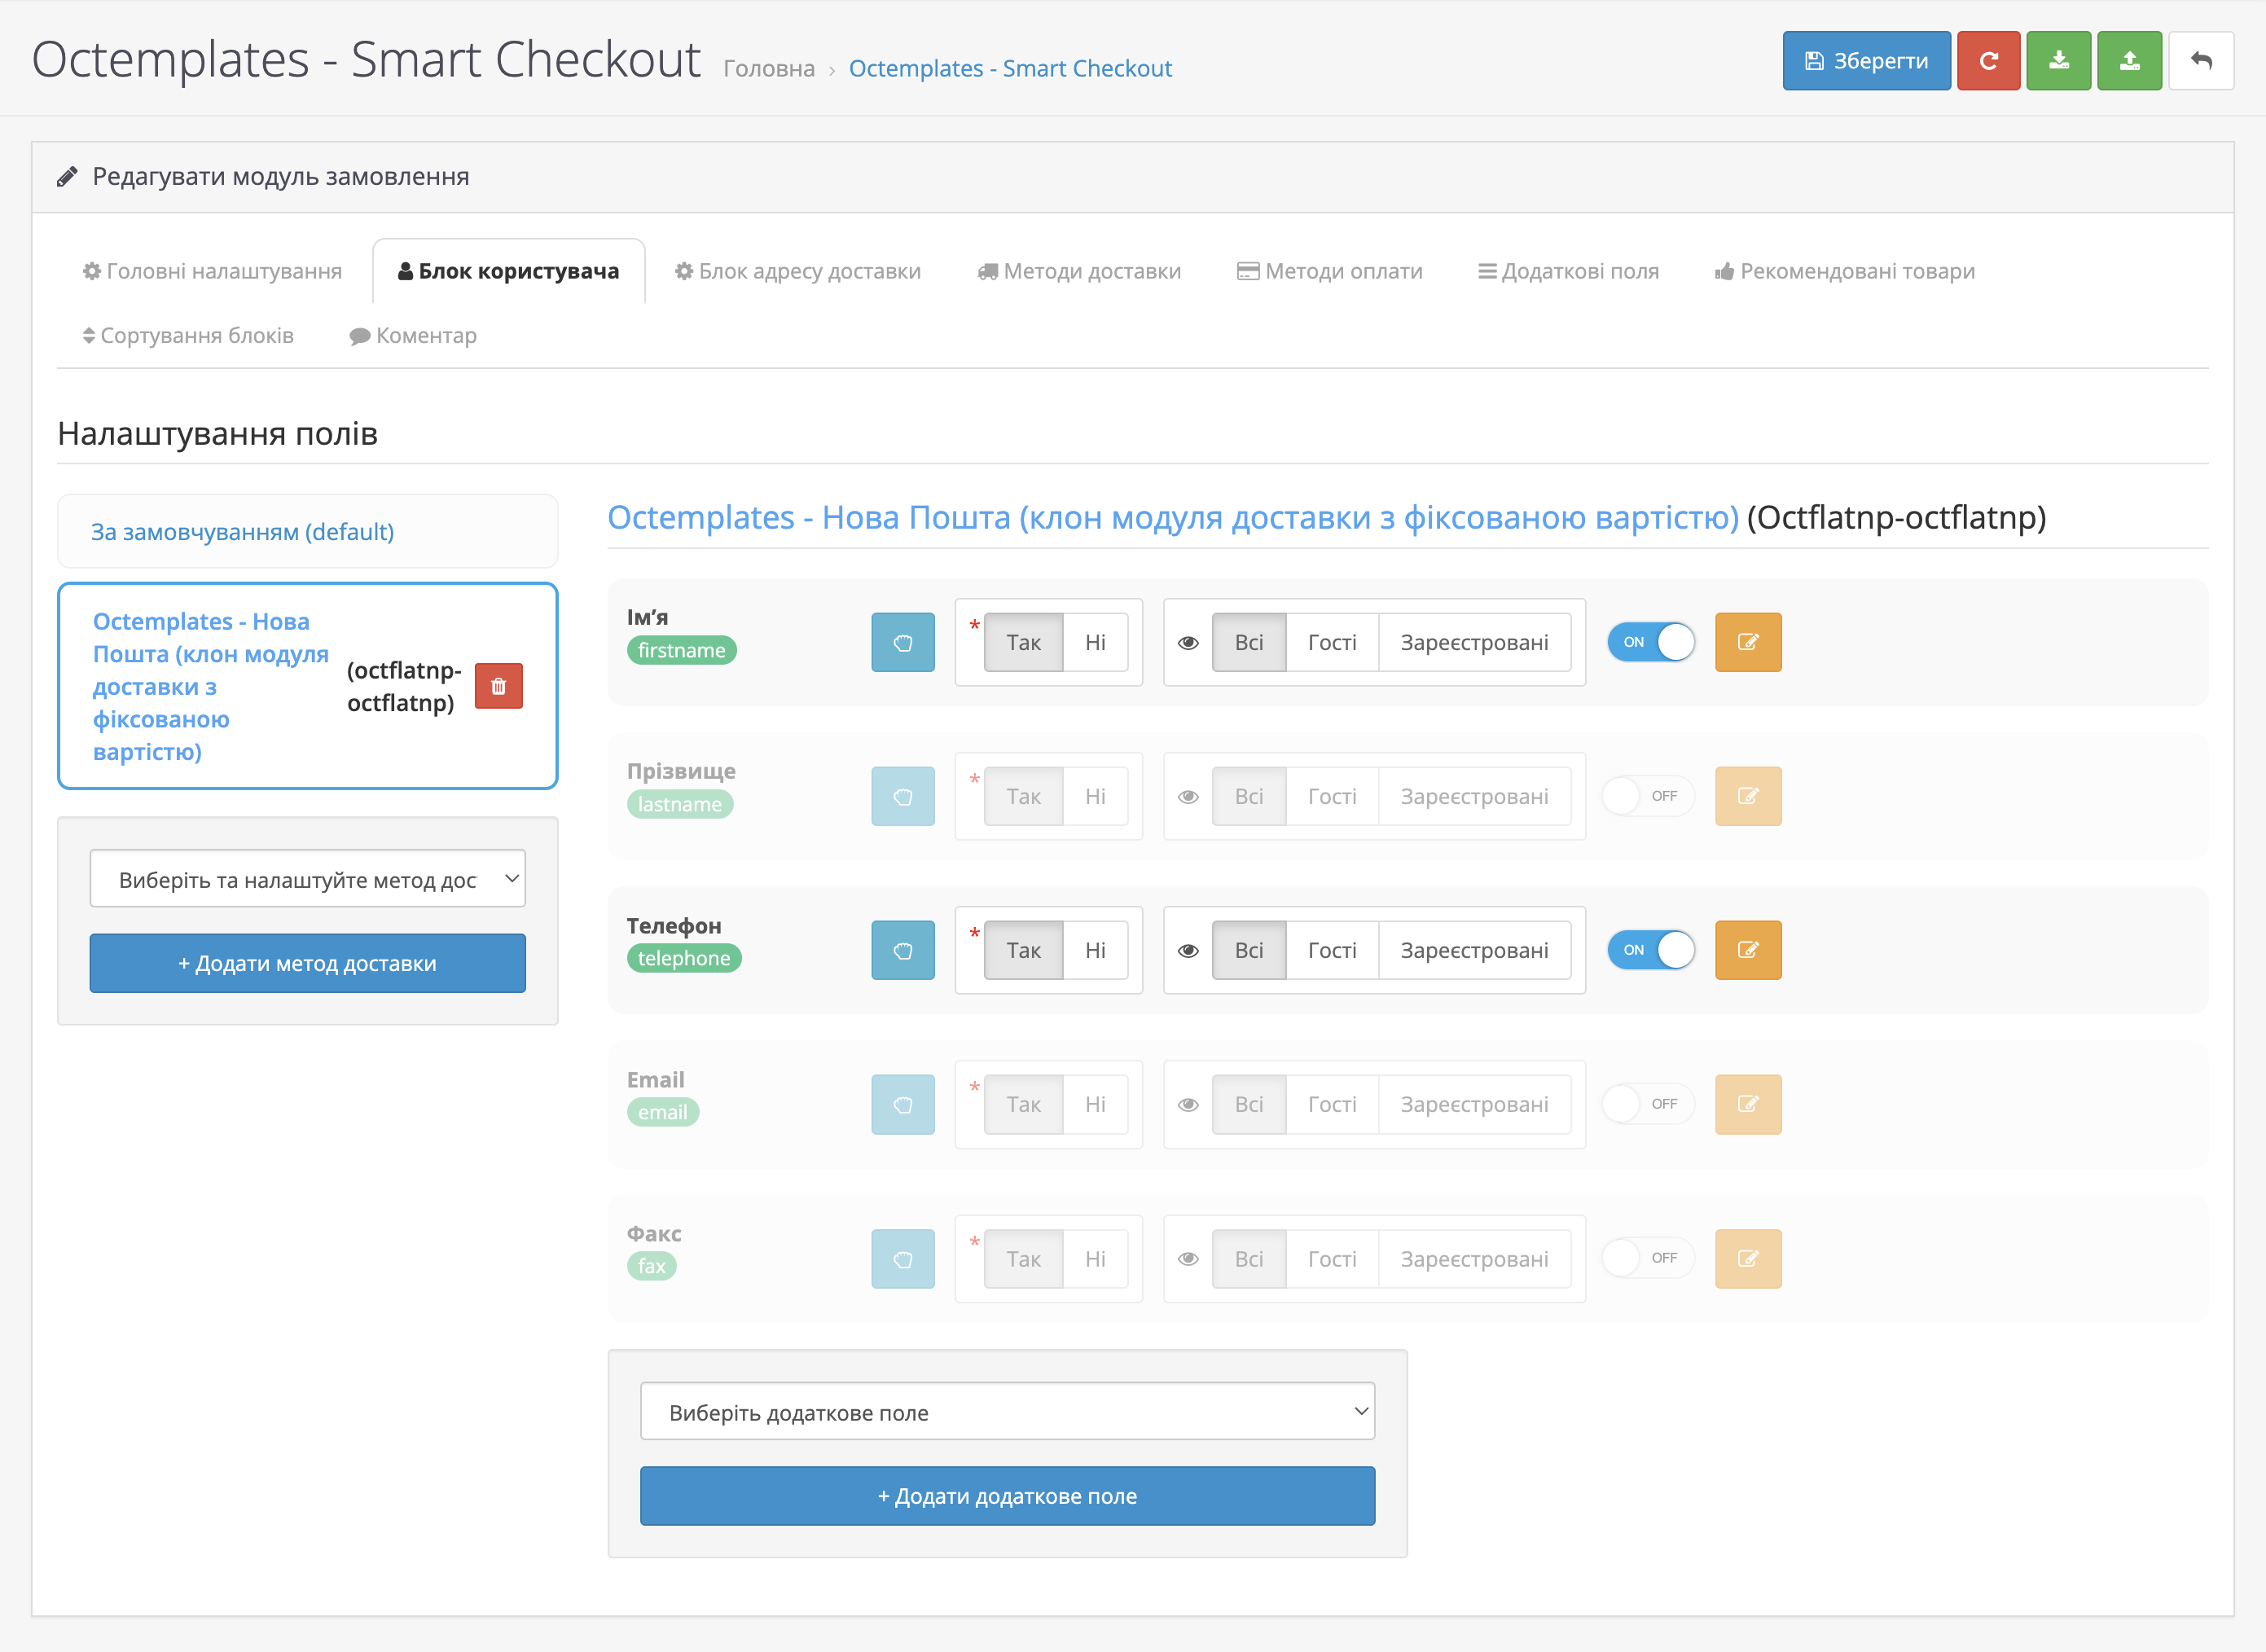Click the blue drag handle for Телефон field

pos(902,950)
